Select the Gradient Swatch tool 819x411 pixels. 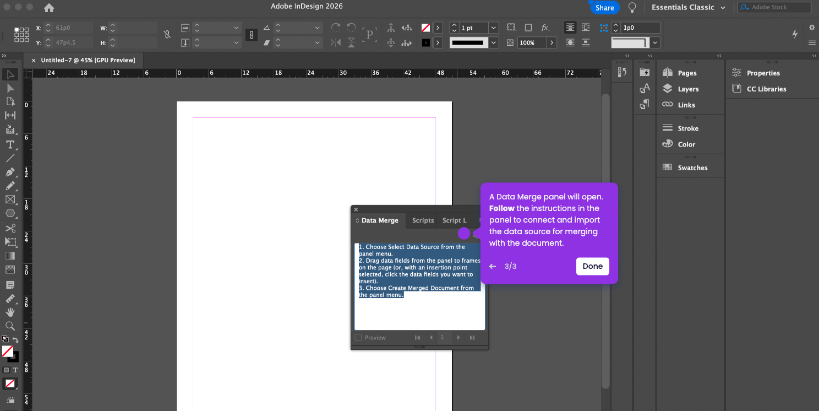(10, 256)
